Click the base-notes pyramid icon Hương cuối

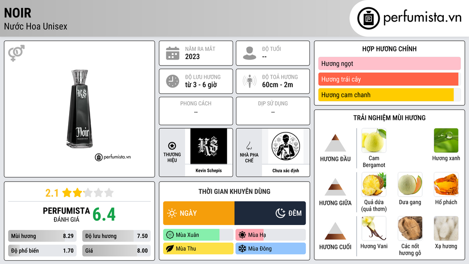pyautogui.click(x=335, y=231)
